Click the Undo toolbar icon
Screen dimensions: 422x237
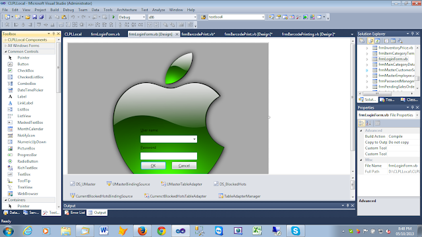coord(73,17)
